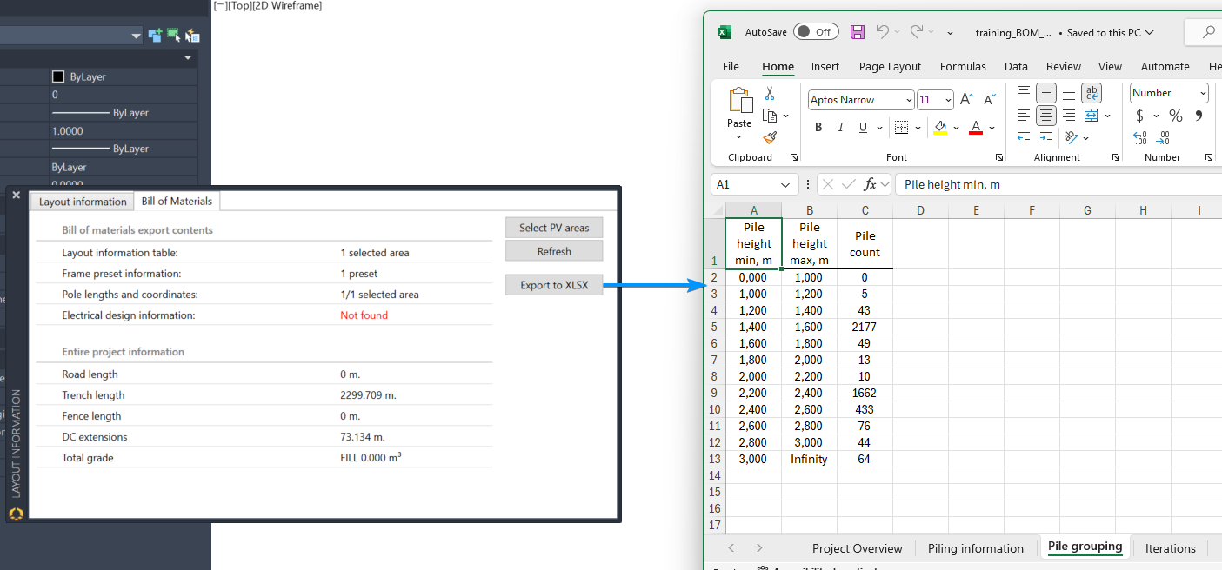Click the Export to XLSX button
The image size is (1222, 570).
point(554,284)
